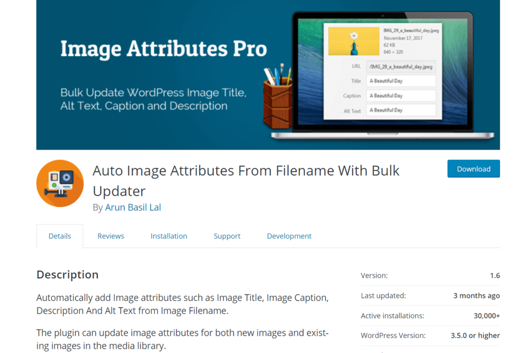Click the 'Version:' label

point(374,275)
